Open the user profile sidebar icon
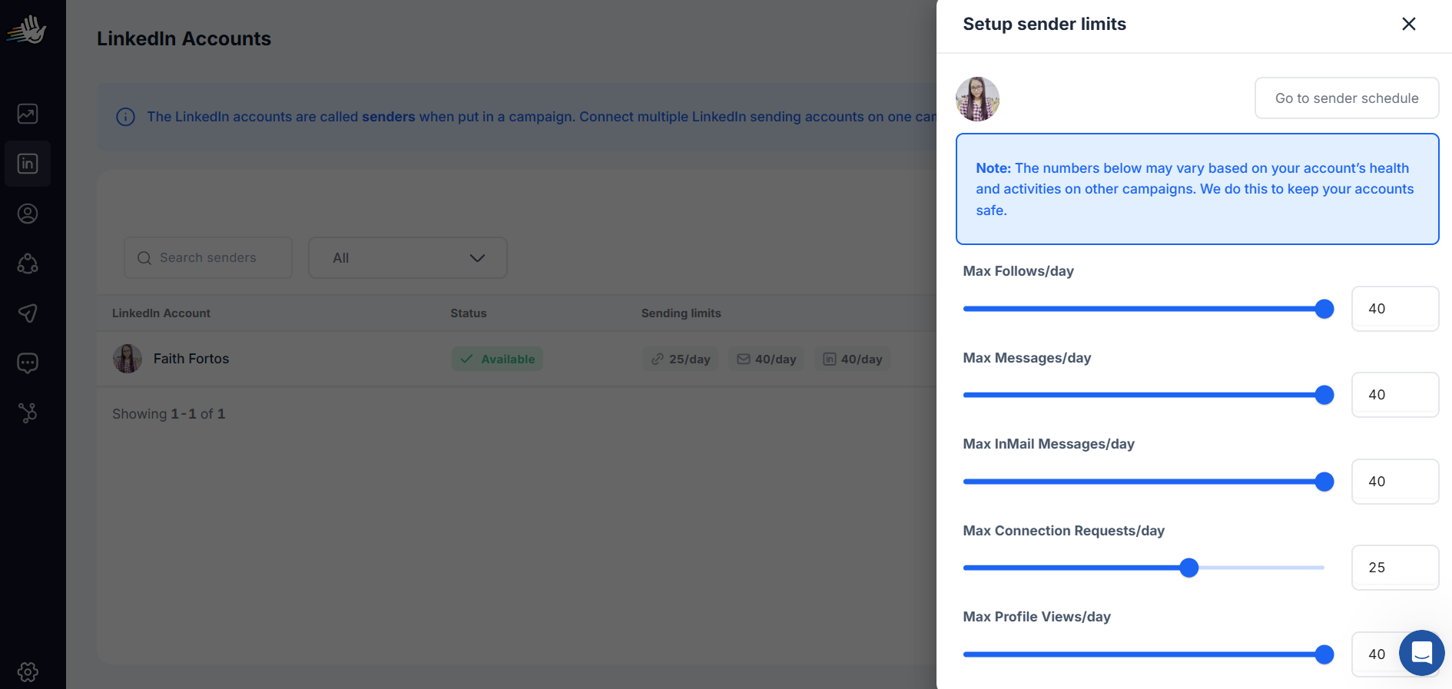 28,214
